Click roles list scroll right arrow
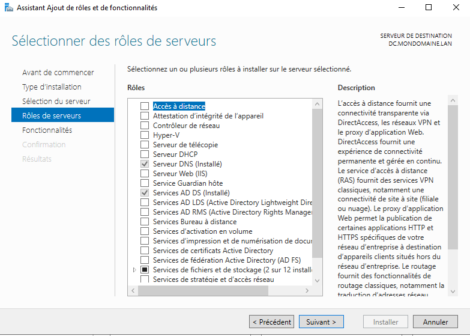Image resolution: width=470 pixels, height=336 pixels. [x=307, y=290]
